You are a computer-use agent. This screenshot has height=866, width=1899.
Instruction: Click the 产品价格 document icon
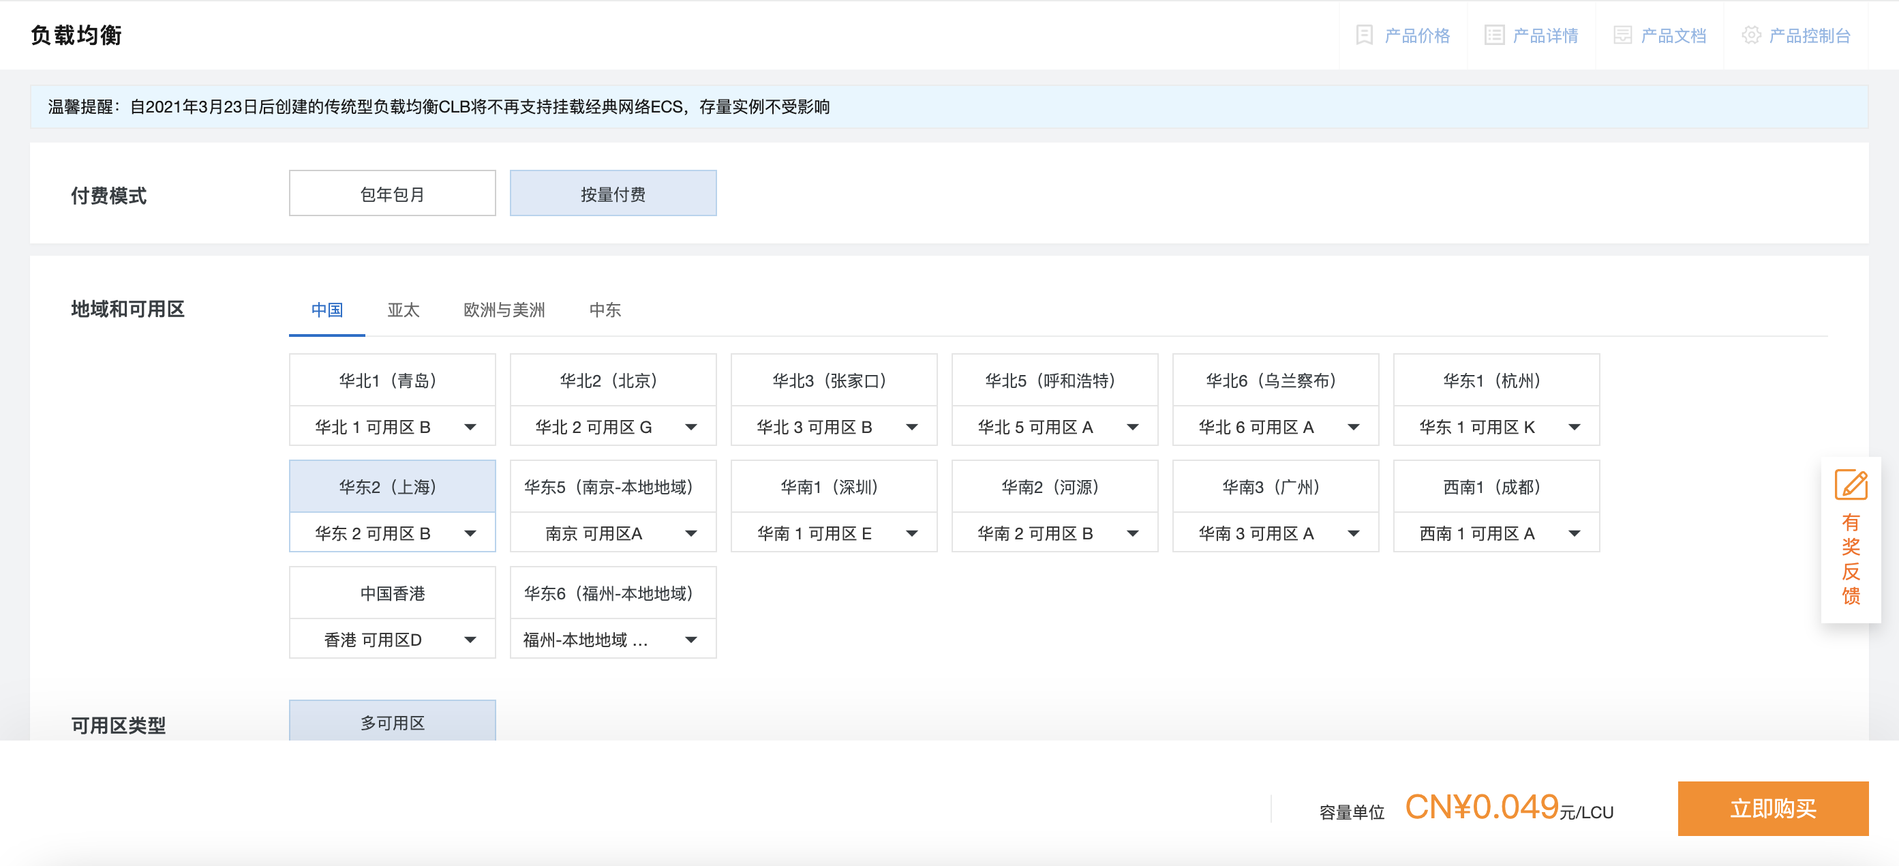1364,35
